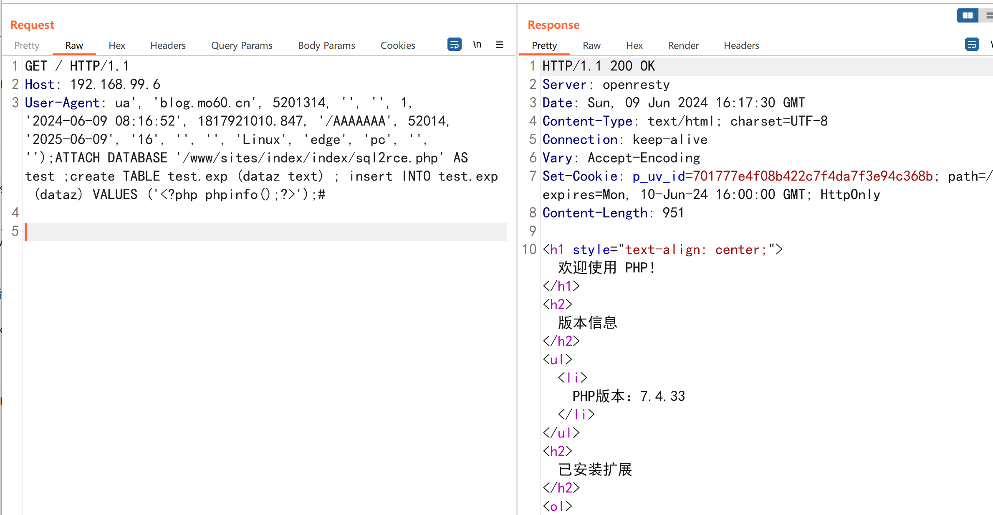The height and width of the screenshot is (515, 993).
Task: Click '已安装扩展' heading text in response
Action: tap(595, 470)
